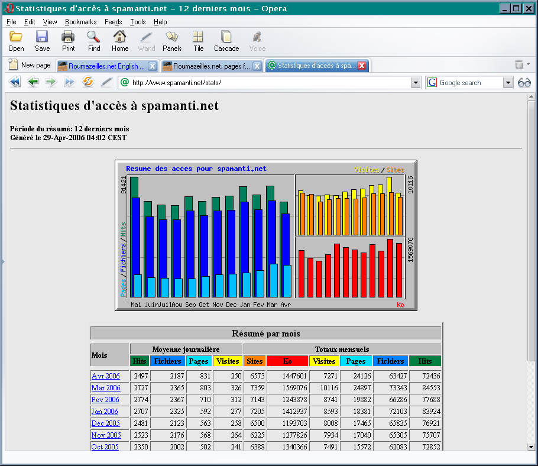Click the Nov 2005 link
Viewport: 538px width, 466px height.
(x=106, y=435)
